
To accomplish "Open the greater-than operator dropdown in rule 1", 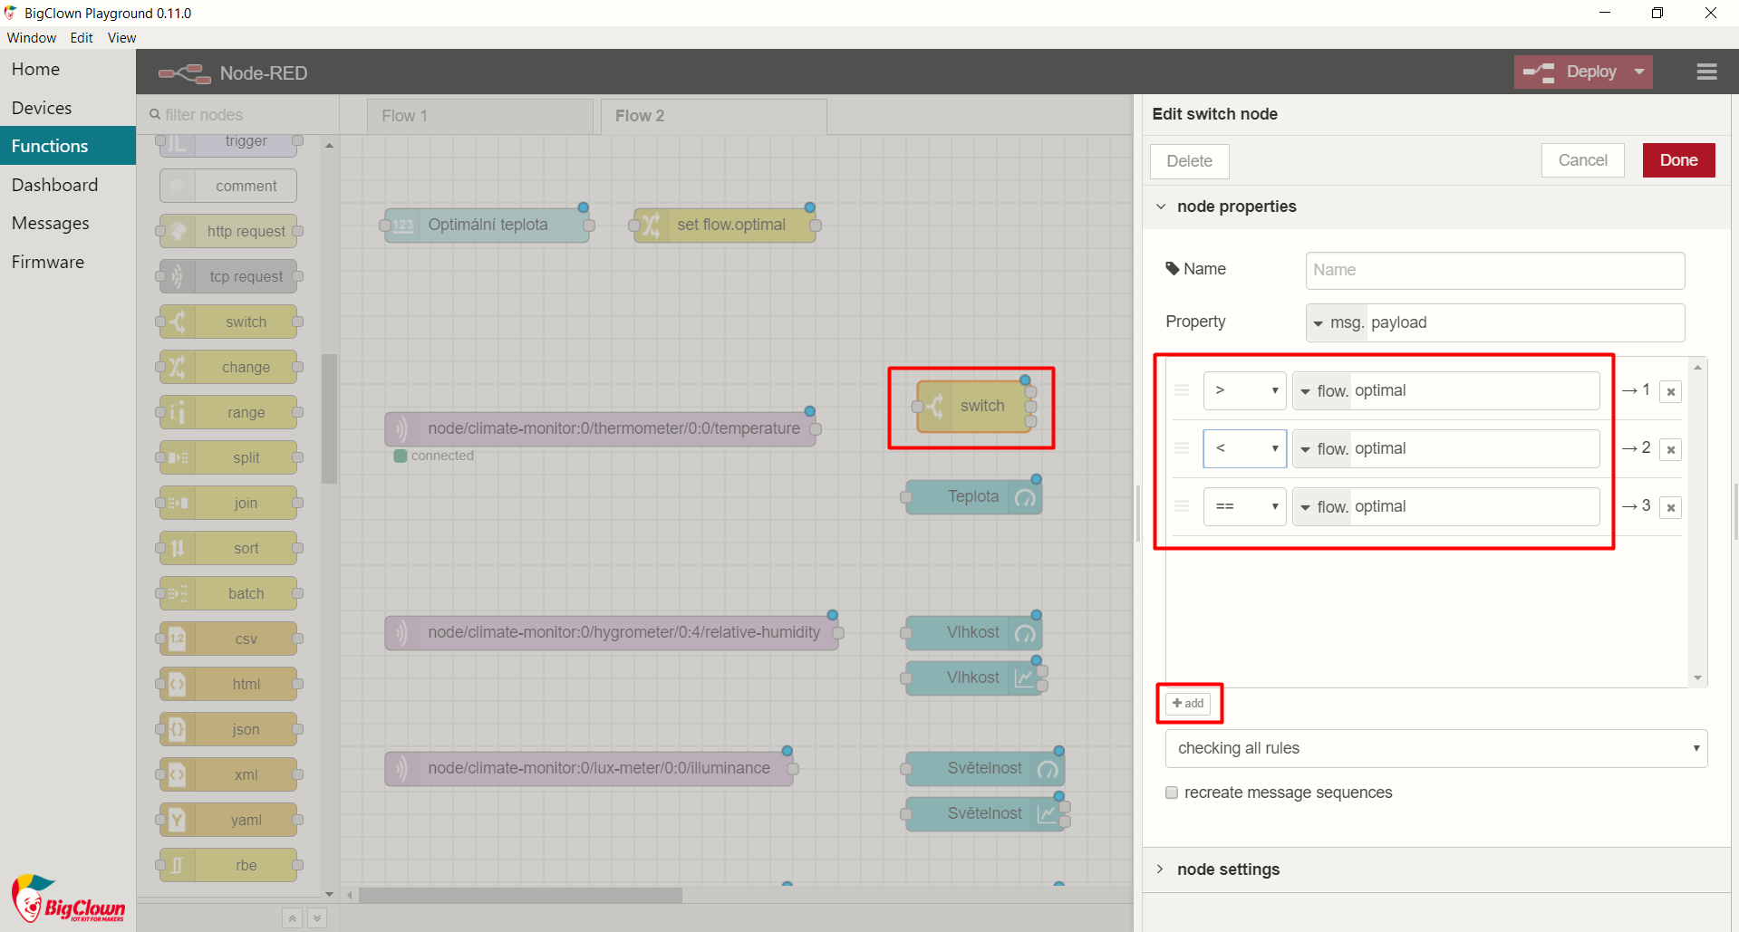I will click(1245, 390).
